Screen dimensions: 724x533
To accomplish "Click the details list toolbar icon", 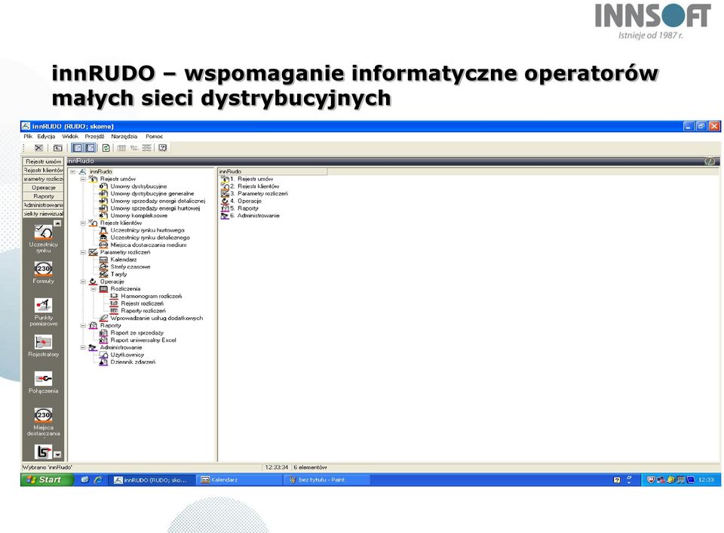I will (x=147, y=148).
